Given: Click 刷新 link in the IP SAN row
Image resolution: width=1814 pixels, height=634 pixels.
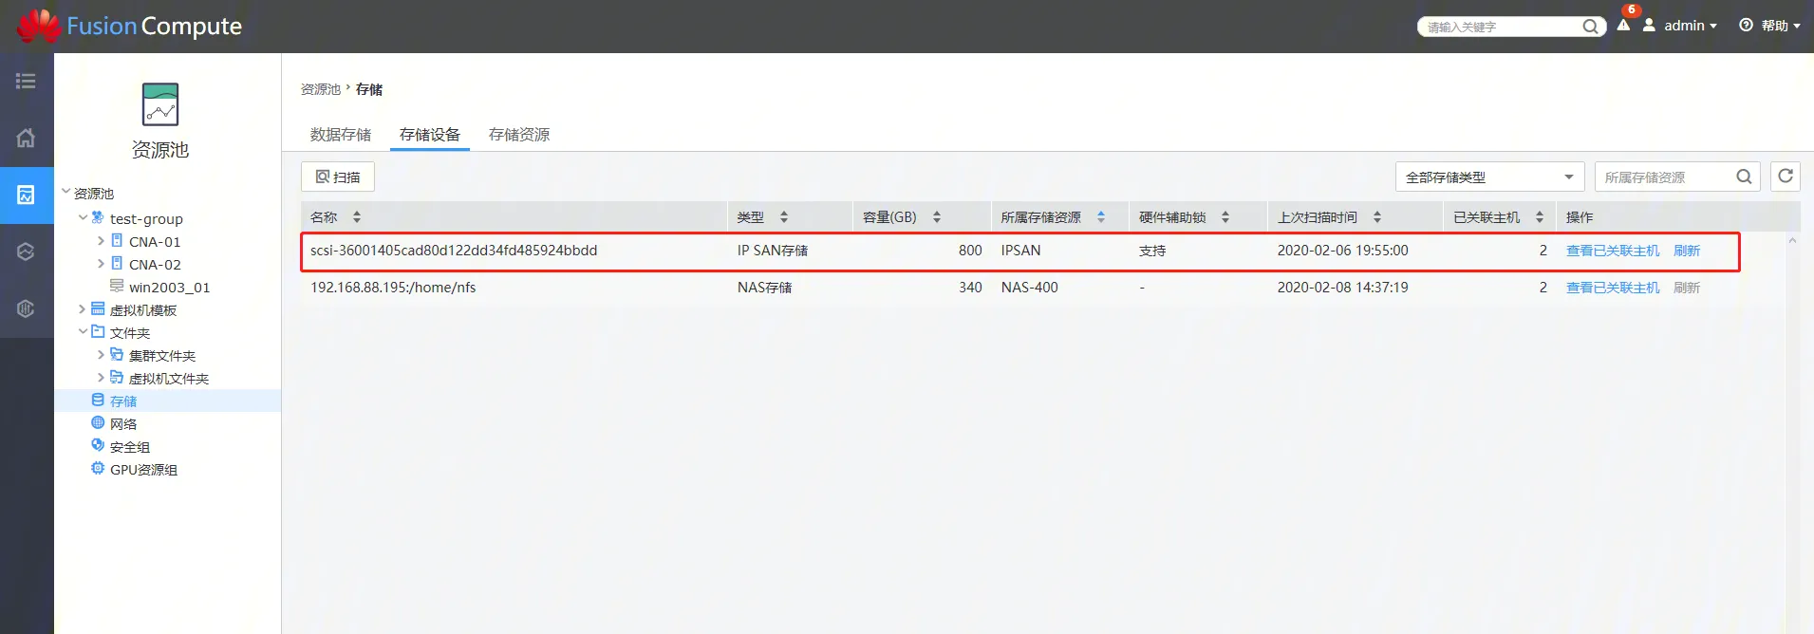Looking at the screenshot, I should (x=1687, y=251).
